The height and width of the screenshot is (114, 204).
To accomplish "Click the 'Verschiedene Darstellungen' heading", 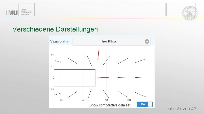I will tap(55, 29).
